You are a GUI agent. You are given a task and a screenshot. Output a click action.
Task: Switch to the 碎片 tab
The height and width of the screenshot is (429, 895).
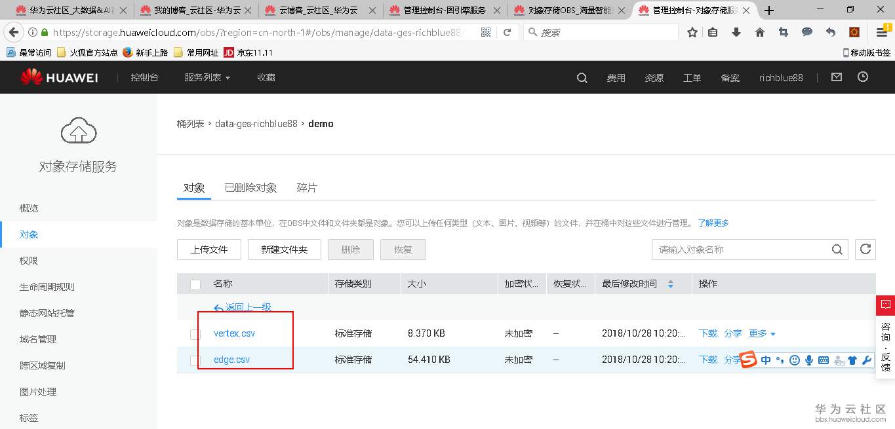(x=307, y=187)
